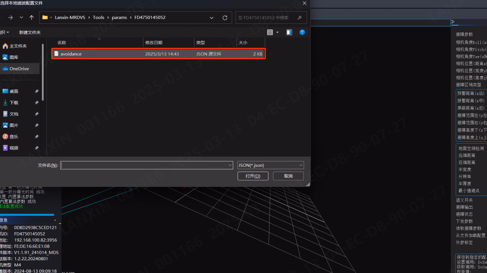Viewport: 487px width, 273px height.
Task: Sort by 类型 column header
Action: [200, 42]
